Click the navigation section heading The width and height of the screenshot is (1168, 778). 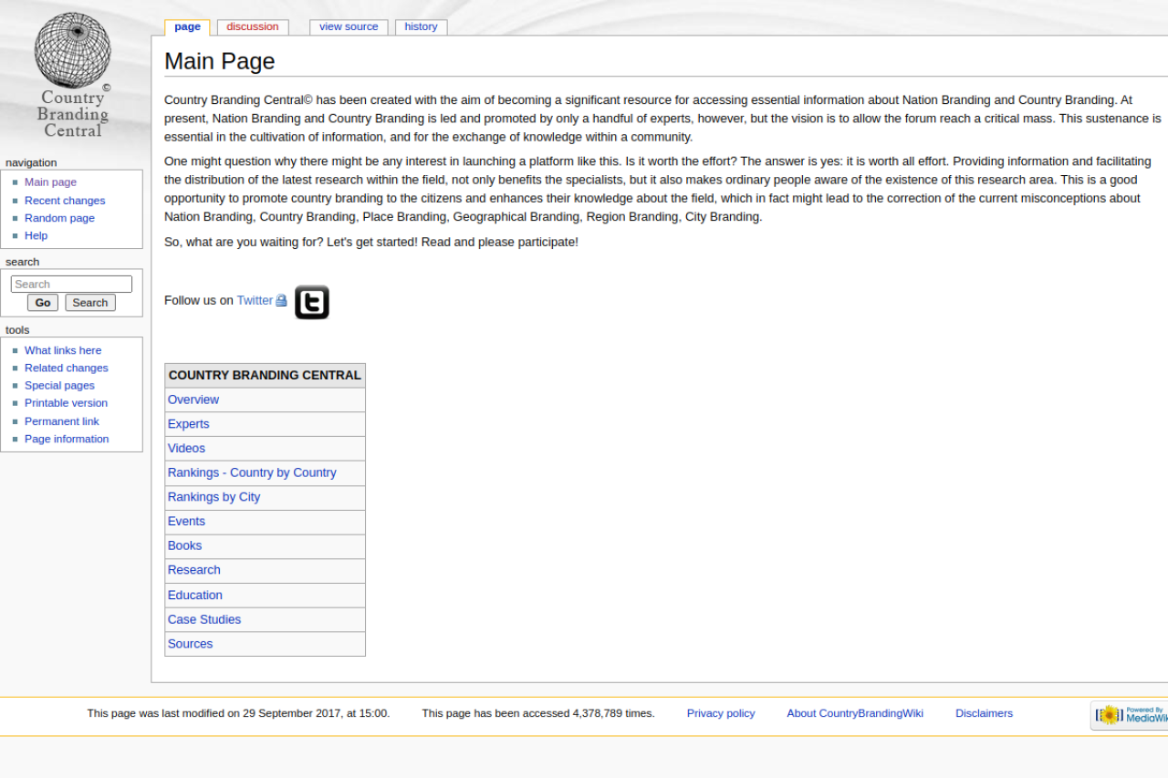[31, 162]
